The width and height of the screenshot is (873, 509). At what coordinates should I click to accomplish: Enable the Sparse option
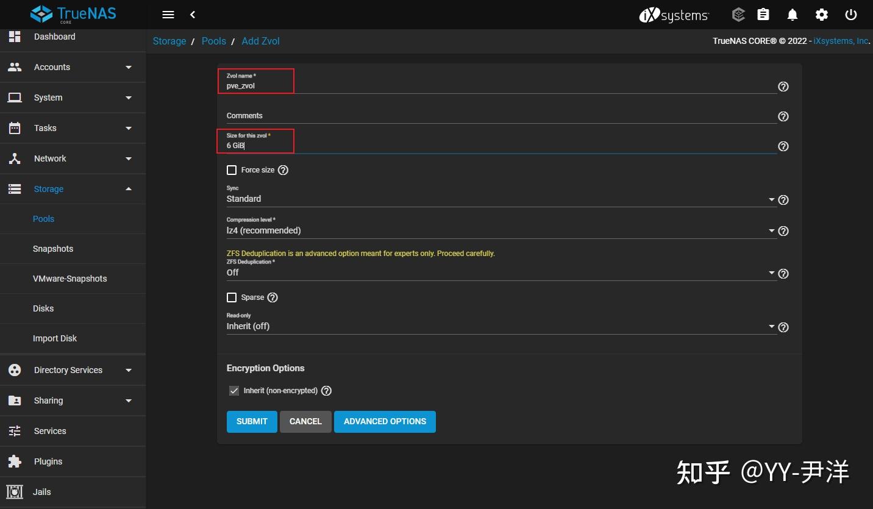coord(232,297)
